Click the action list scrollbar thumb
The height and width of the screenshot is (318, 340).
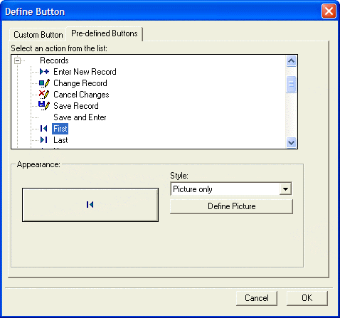click(291, 84)
